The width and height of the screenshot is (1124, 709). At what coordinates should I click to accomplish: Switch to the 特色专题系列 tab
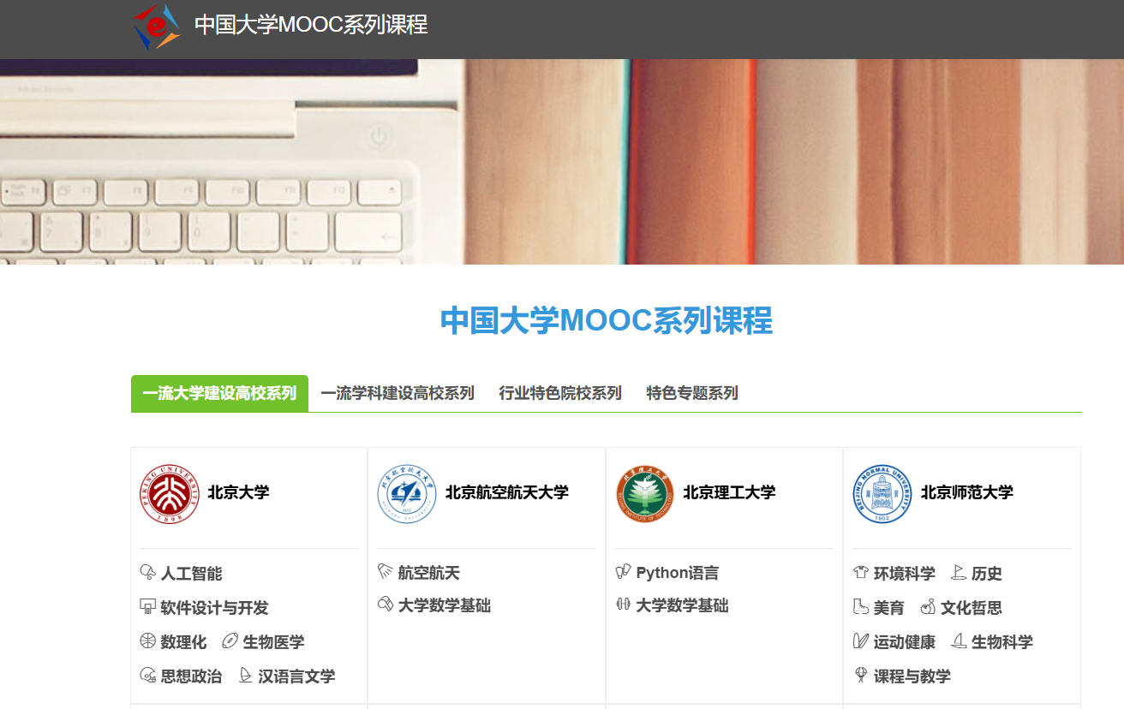pos(692,393)
